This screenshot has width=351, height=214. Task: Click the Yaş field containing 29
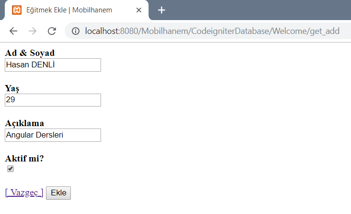53,100
